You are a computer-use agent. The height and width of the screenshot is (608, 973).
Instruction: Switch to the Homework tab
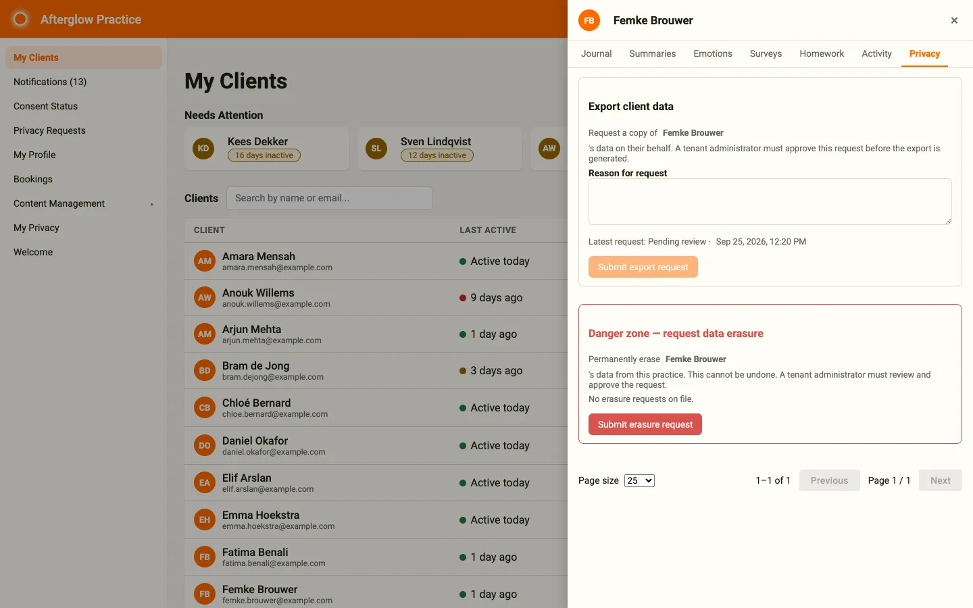coord(822,53)
